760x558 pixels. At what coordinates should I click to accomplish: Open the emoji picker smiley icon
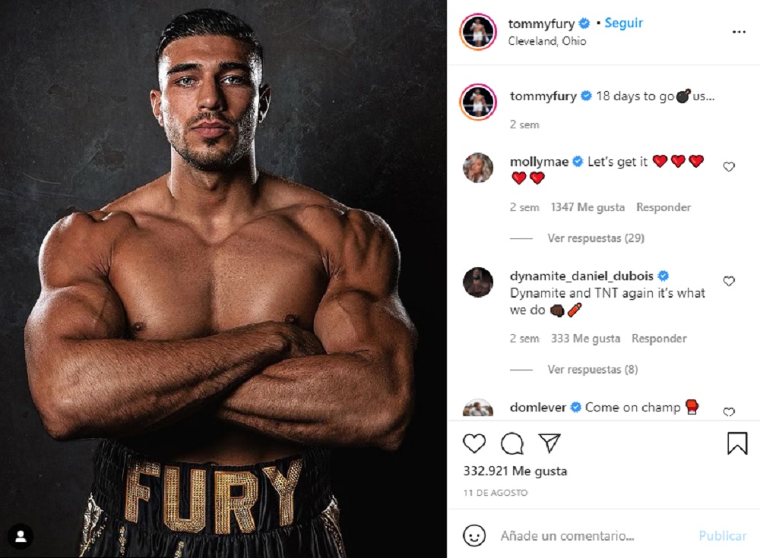(474, 536)
